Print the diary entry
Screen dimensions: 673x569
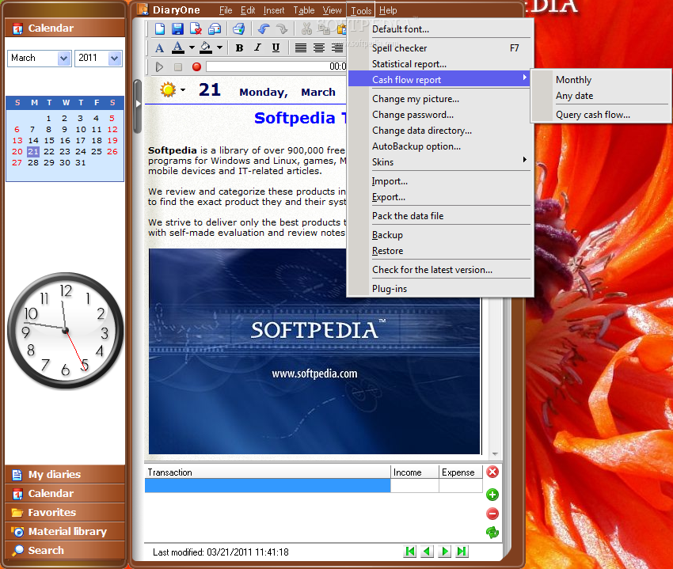tap(238, 28)
